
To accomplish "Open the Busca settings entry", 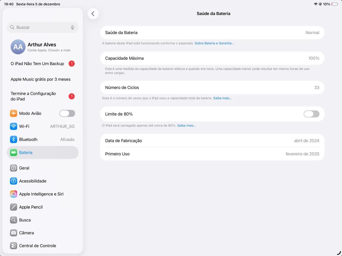I will (x=25, y=220).
